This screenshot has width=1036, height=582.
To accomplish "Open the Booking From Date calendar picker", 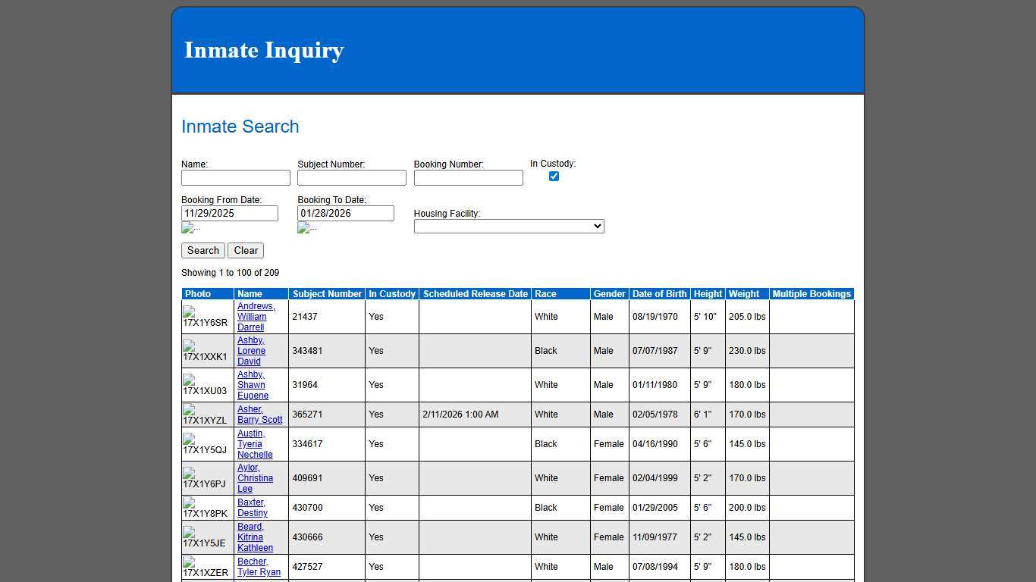I will pos(187,227).
